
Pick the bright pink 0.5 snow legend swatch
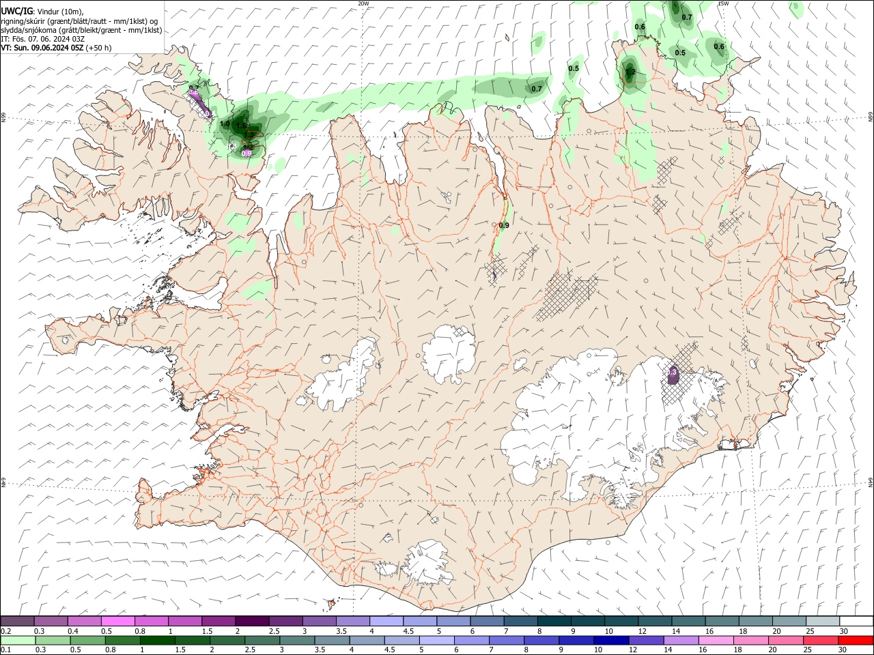[x=118, y=622]
